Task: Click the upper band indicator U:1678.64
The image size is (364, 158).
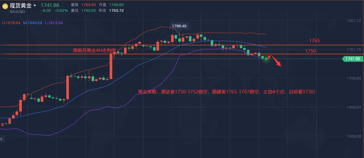Action: pos(11,23)
